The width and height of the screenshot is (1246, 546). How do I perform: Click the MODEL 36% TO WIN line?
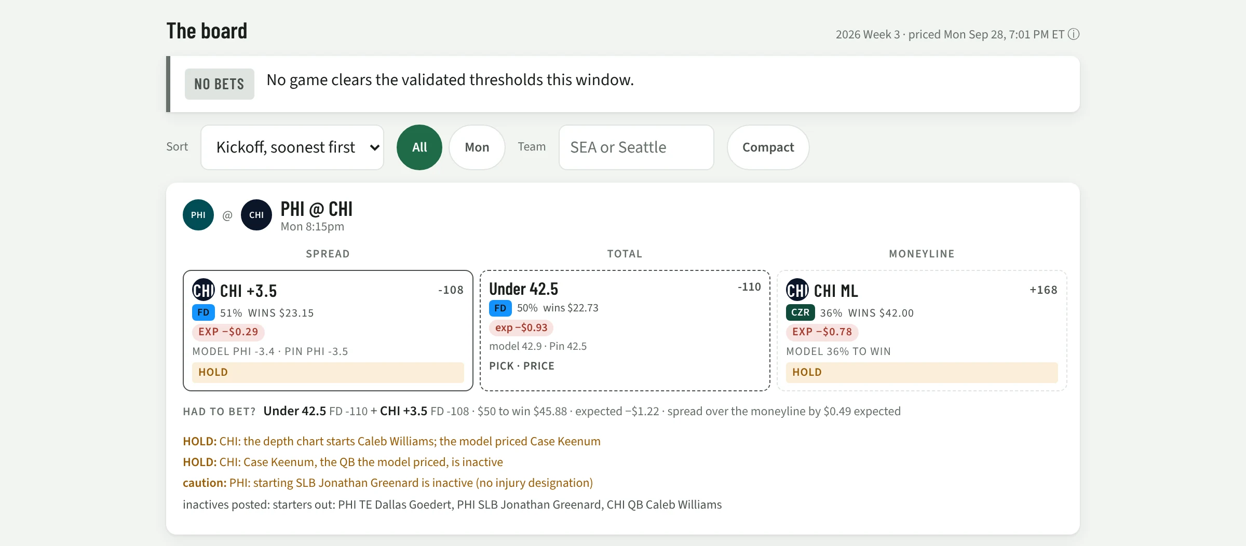(x=838, y=352)
